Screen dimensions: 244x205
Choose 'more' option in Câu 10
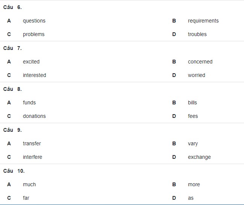194,184
